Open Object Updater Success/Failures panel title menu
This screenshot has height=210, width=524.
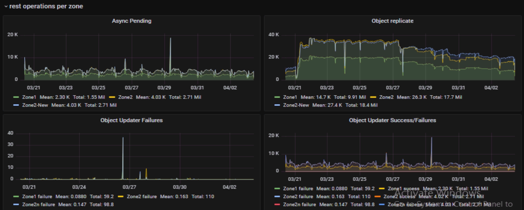[392, 120]
